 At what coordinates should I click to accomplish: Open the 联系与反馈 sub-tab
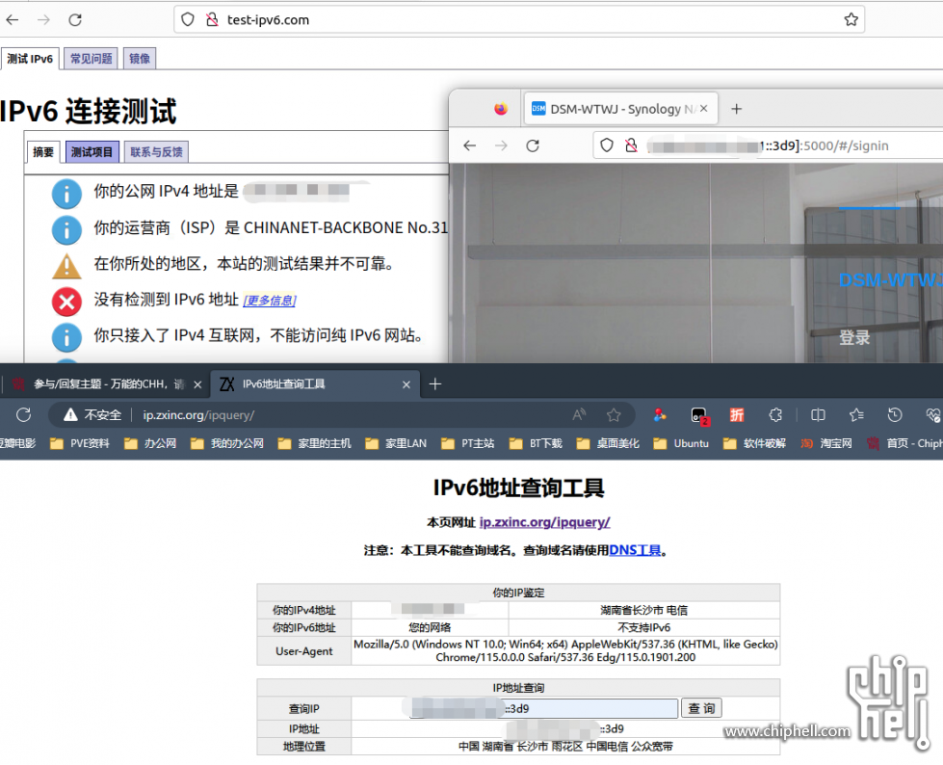tap(156, 152)
